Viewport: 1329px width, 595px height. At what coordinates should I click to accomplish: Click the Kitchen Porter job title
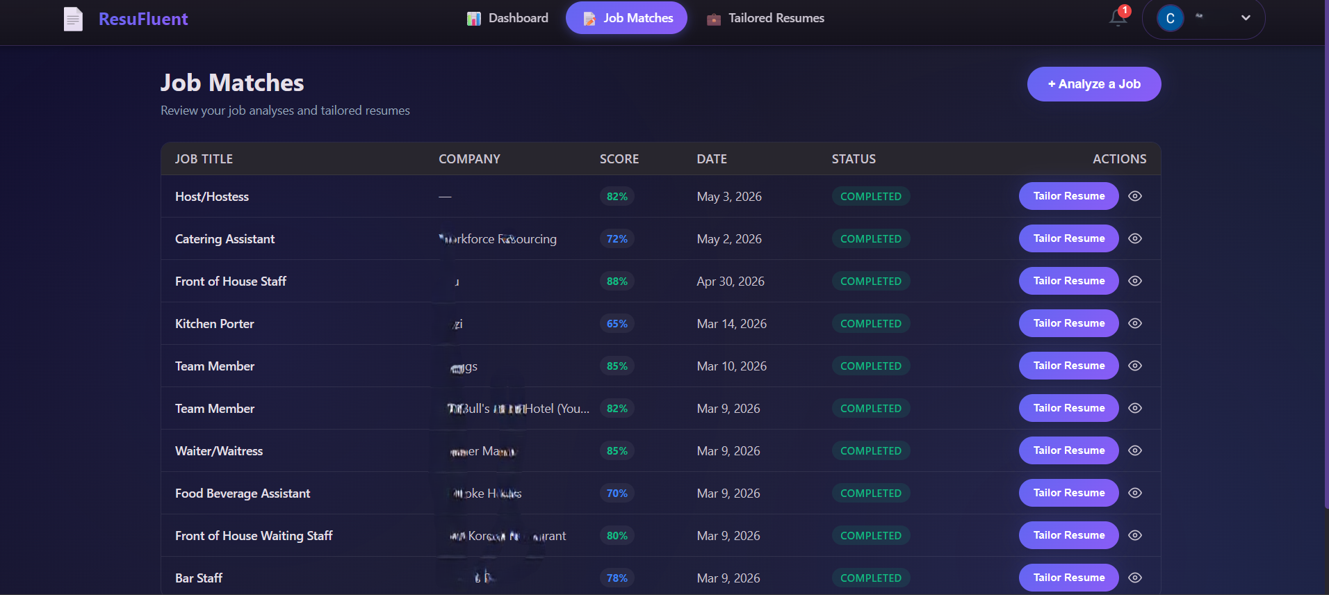[214, 324]
